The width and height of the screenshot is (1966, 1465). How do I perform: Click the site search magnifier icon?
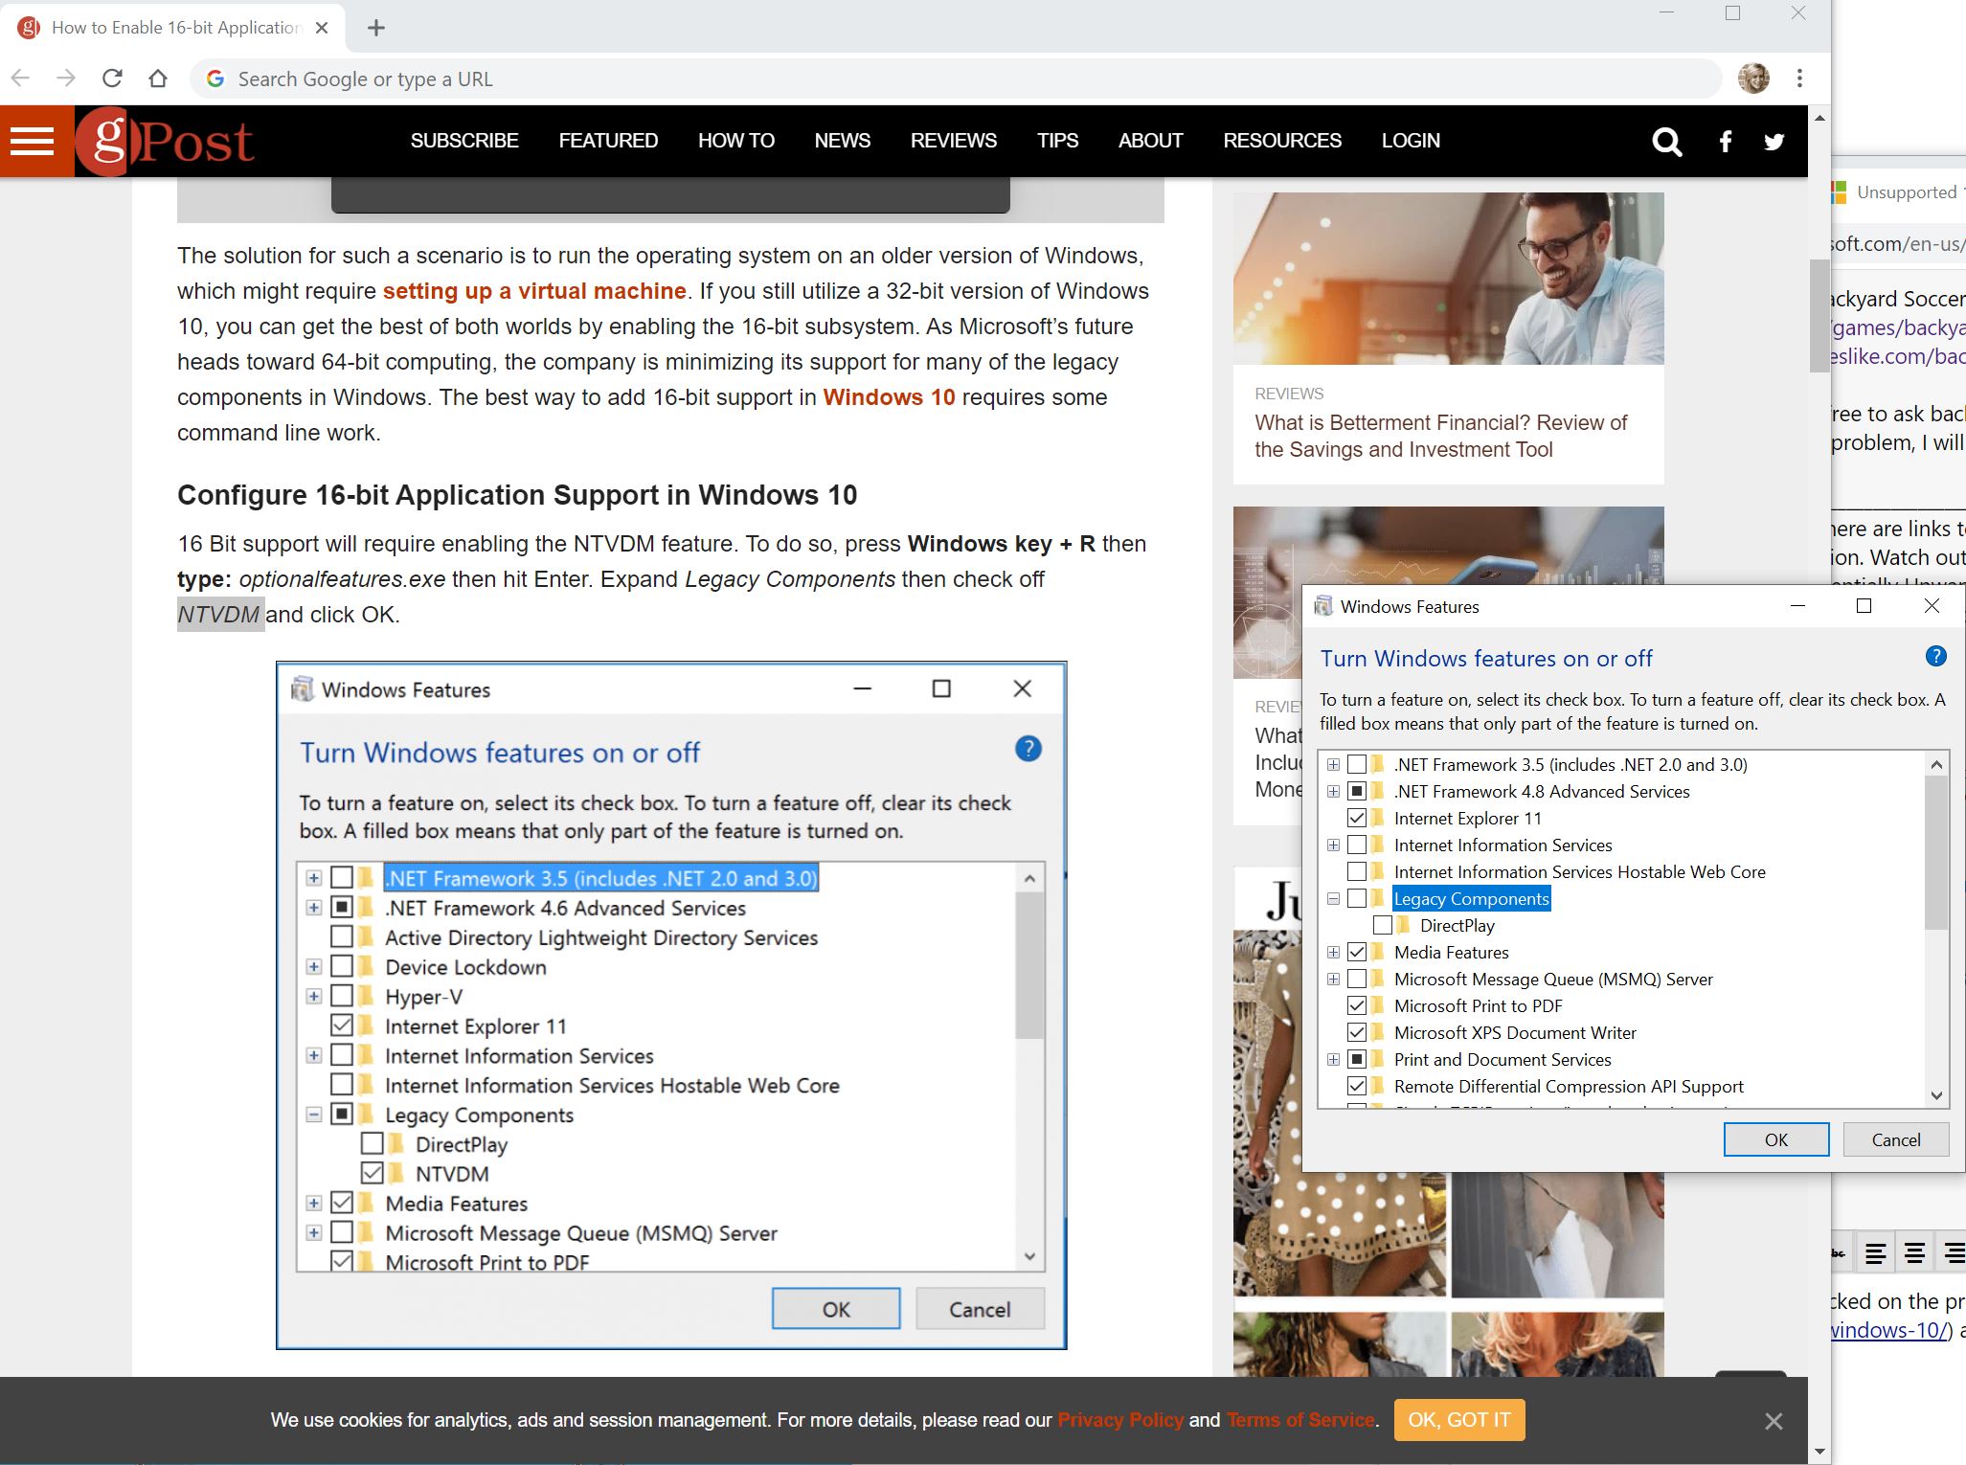1666,142
